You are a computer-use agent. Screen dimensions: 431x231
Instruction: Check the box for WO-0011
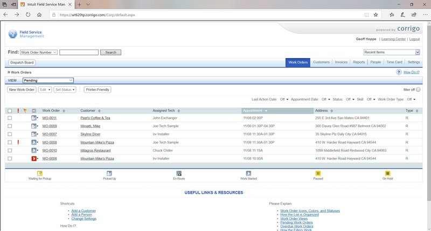(x=10, y=118)
